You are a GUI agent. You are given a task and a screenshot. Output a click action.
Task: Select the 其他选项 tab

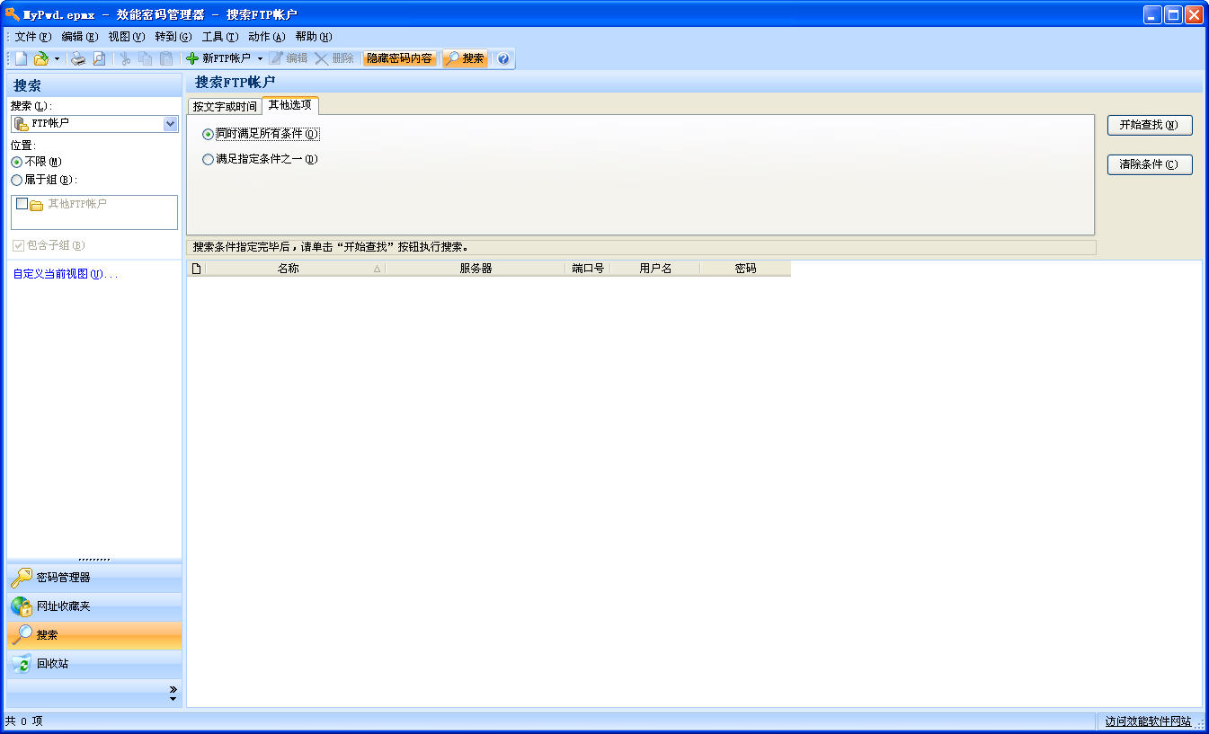(x=289, y=105)
